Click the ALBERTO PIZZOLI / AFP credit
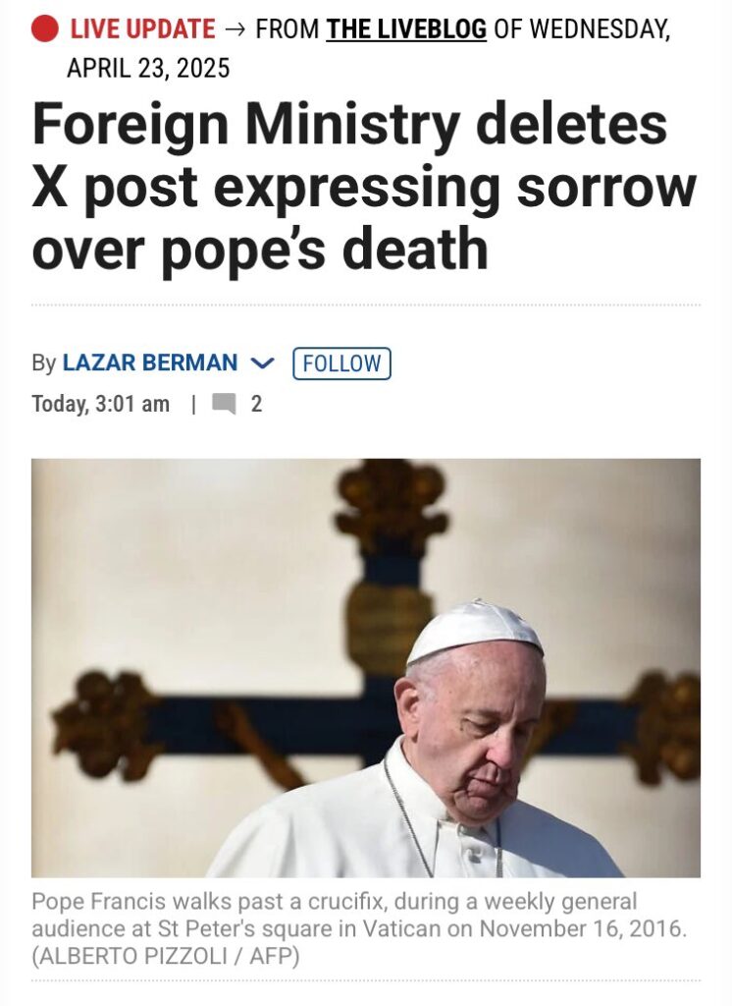Screen dimensions: 732x1006 (x=166, y=956)
